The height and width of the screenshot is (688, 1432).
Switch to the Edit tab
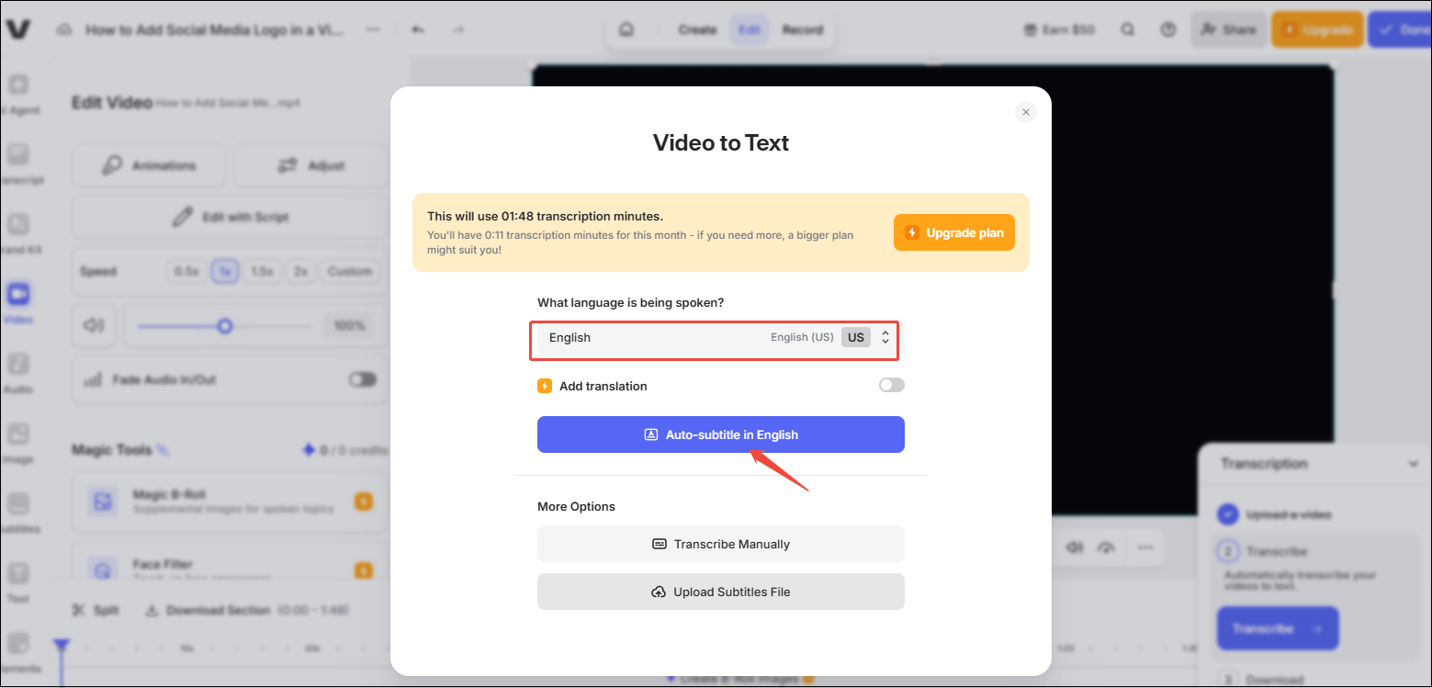750,29
